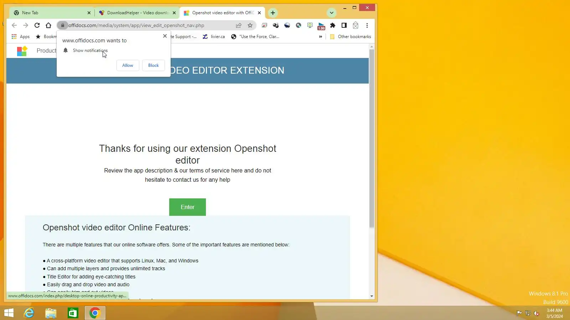Click the muted volume tray icon
Image resolution: width=570 pixels, height=320 pixels.
pyautogui.click(x=537, y=313)
